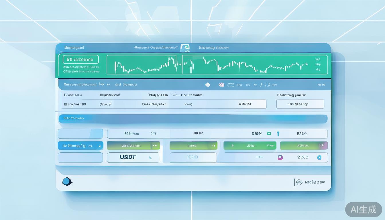Toggle switch on second green bar
The width and height of the screenshot is (385, 220).
click(213, 146)
